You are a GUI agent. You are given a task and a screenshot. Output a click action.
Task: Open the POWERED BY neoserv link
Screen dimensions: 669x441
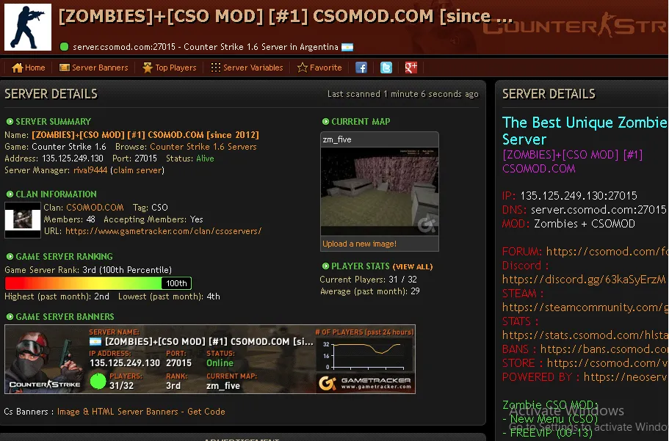626,377
